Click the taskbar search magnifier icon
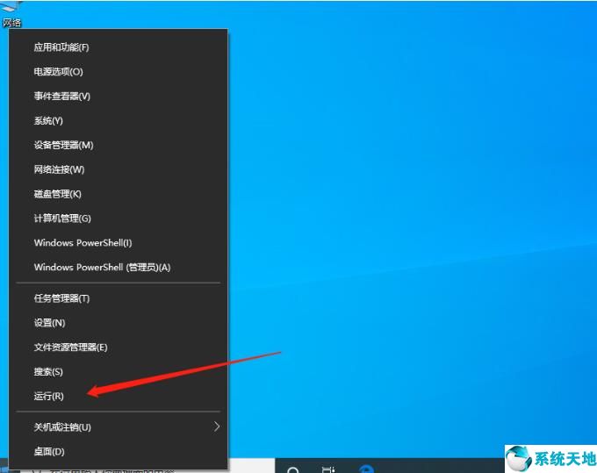The image size is (597, 473). tap(293, 469)
